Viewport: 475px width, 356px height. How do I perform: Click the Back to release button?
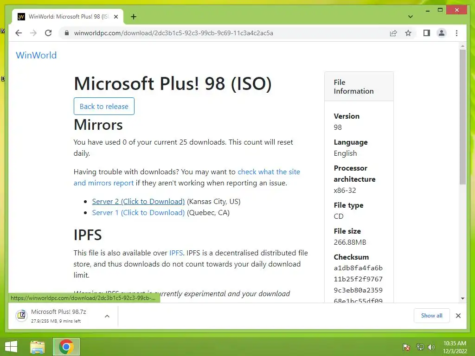[x=104, y=106]
